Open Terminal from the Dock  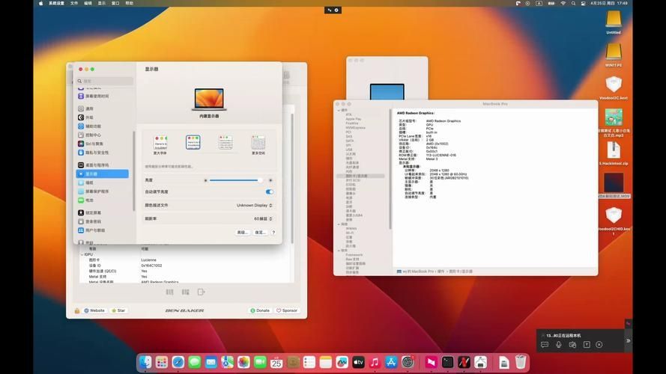tap(448, 362)
